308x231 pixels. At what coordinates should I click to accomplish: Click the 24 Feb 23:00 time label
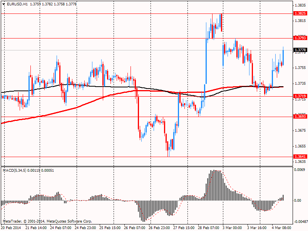pyautogui.click(x=85, y=228)
